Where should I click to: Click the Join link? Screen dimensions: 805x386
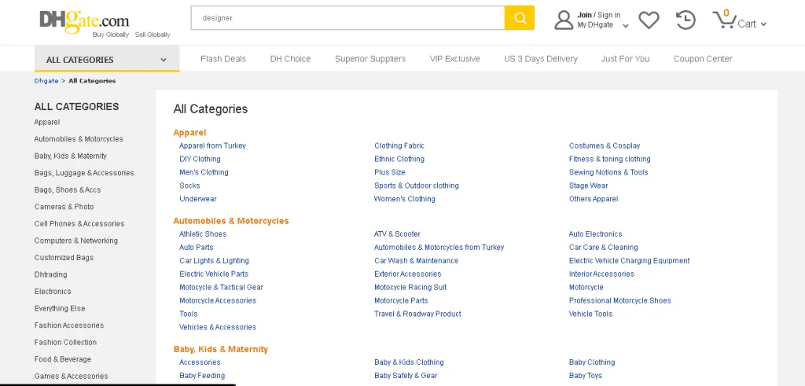click(x=584, y=15)
